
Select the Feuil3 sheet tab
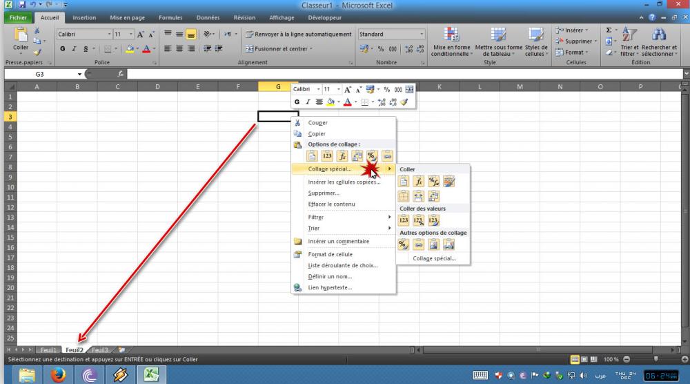[x=100, y=350]
